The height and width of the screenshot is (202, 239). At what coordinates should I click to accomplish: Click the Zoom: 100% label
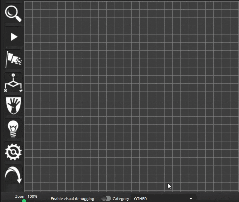(x=26, y=196)
